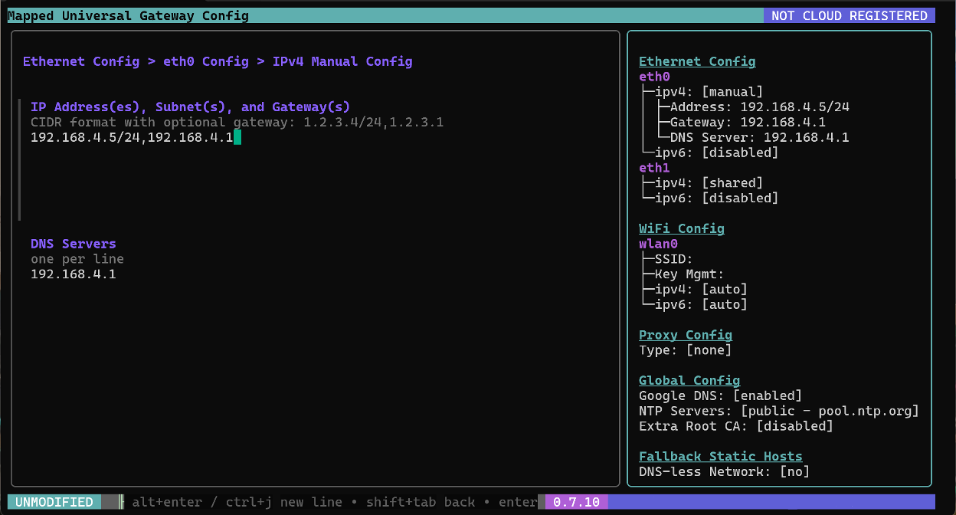Screen dimensions: 956x515
Task: Click the 'one per line' hint
Action: pos(77,259)
